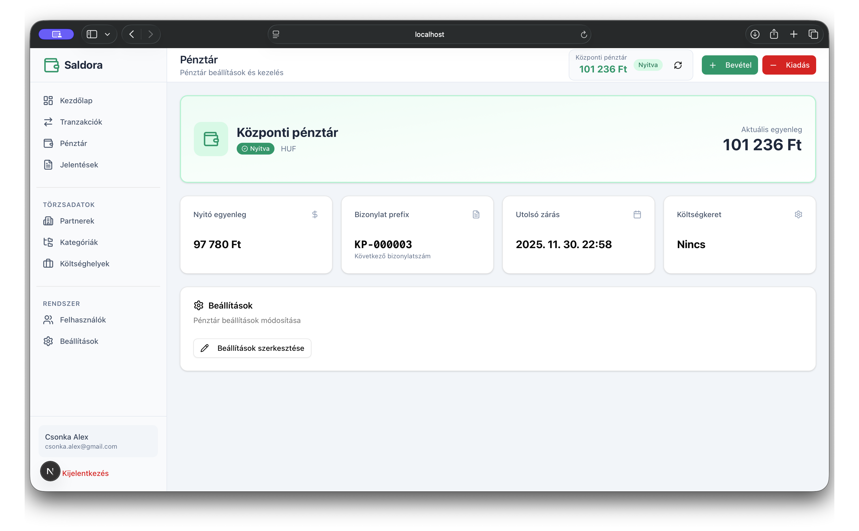Click the calendar icon on Utolsó zárás card
This screenshot has width=859, height=531.
(x=637, y=215)
